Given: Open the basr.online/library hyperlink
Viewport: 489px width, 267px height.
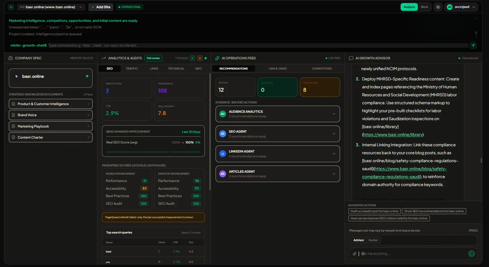Looking at the screenshot, I should pyautogui.click(x=393, y=135).
